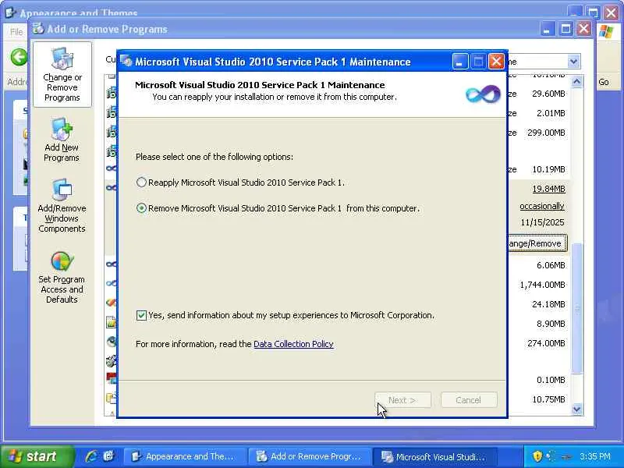This screenshot has height=468, width=624.
Task: Click the occasionally usage frequency link
Action: (x=542, y=206)
